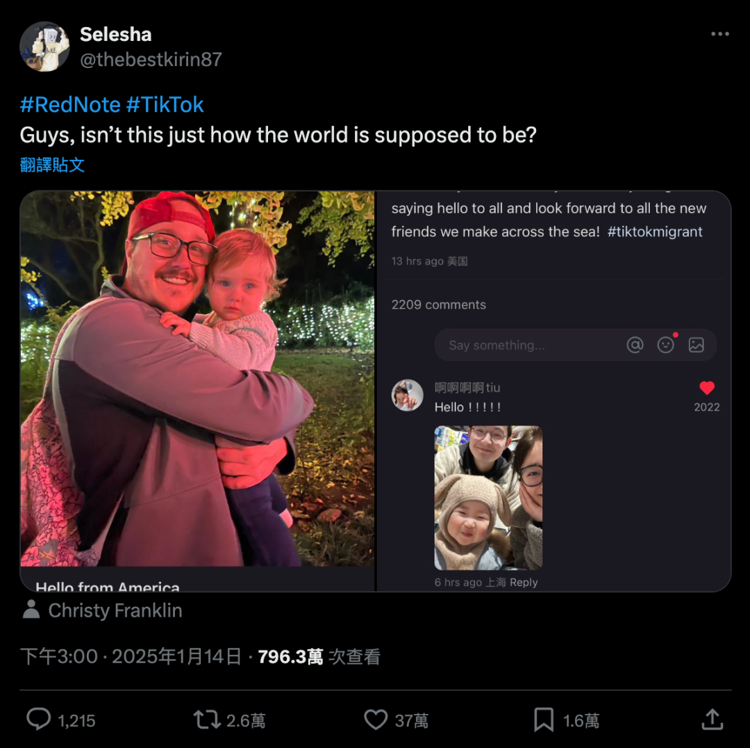This screenshot has height=748, width=750.
Task: Toggle the red heart on tiu's comment
Action: (707, 388)
